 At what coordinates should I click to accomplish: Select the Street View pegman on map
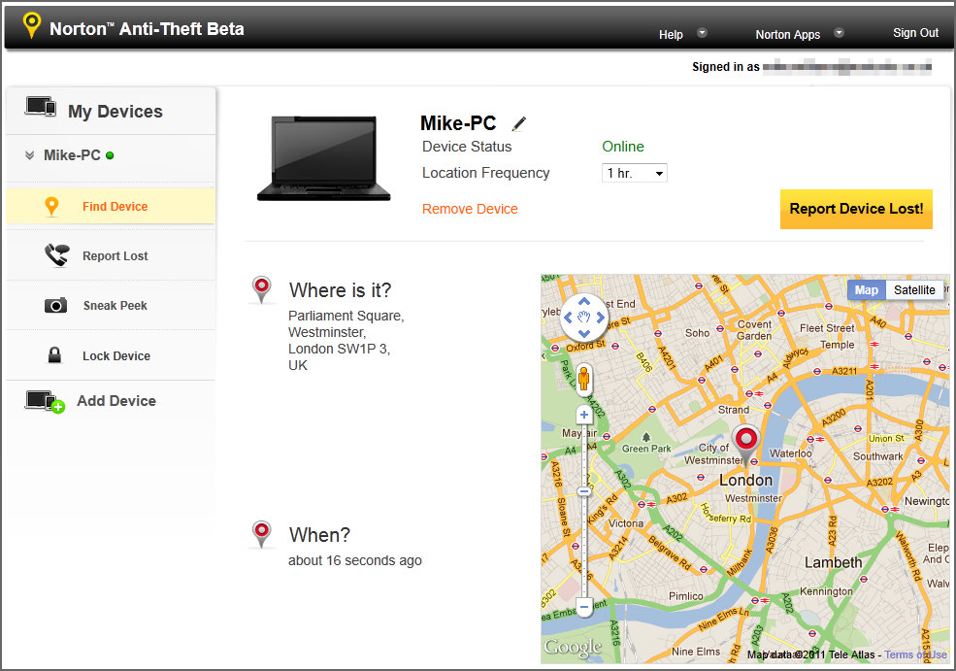[x=584, y=378]
